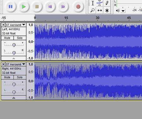Click the output speaker volume icon
This screenshot has width=142, height=119.
point(118,10)
